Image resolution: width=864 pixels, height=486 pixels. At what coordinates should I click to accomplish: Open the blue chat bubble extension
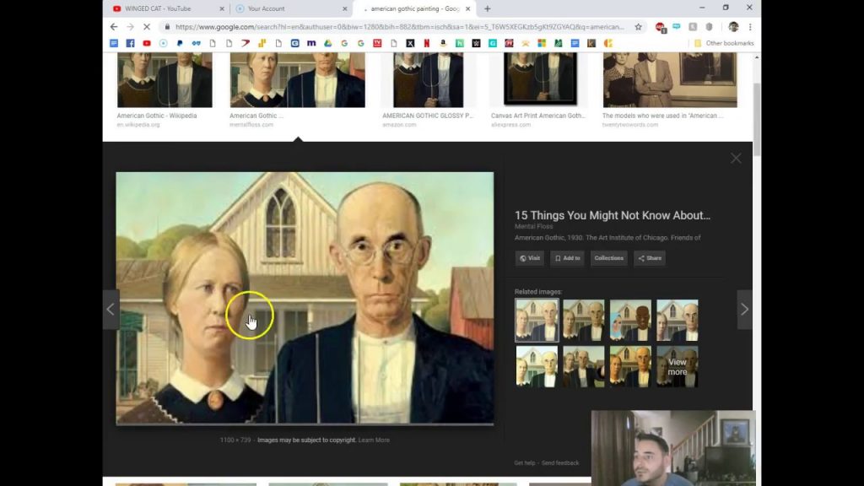[676, 26]
